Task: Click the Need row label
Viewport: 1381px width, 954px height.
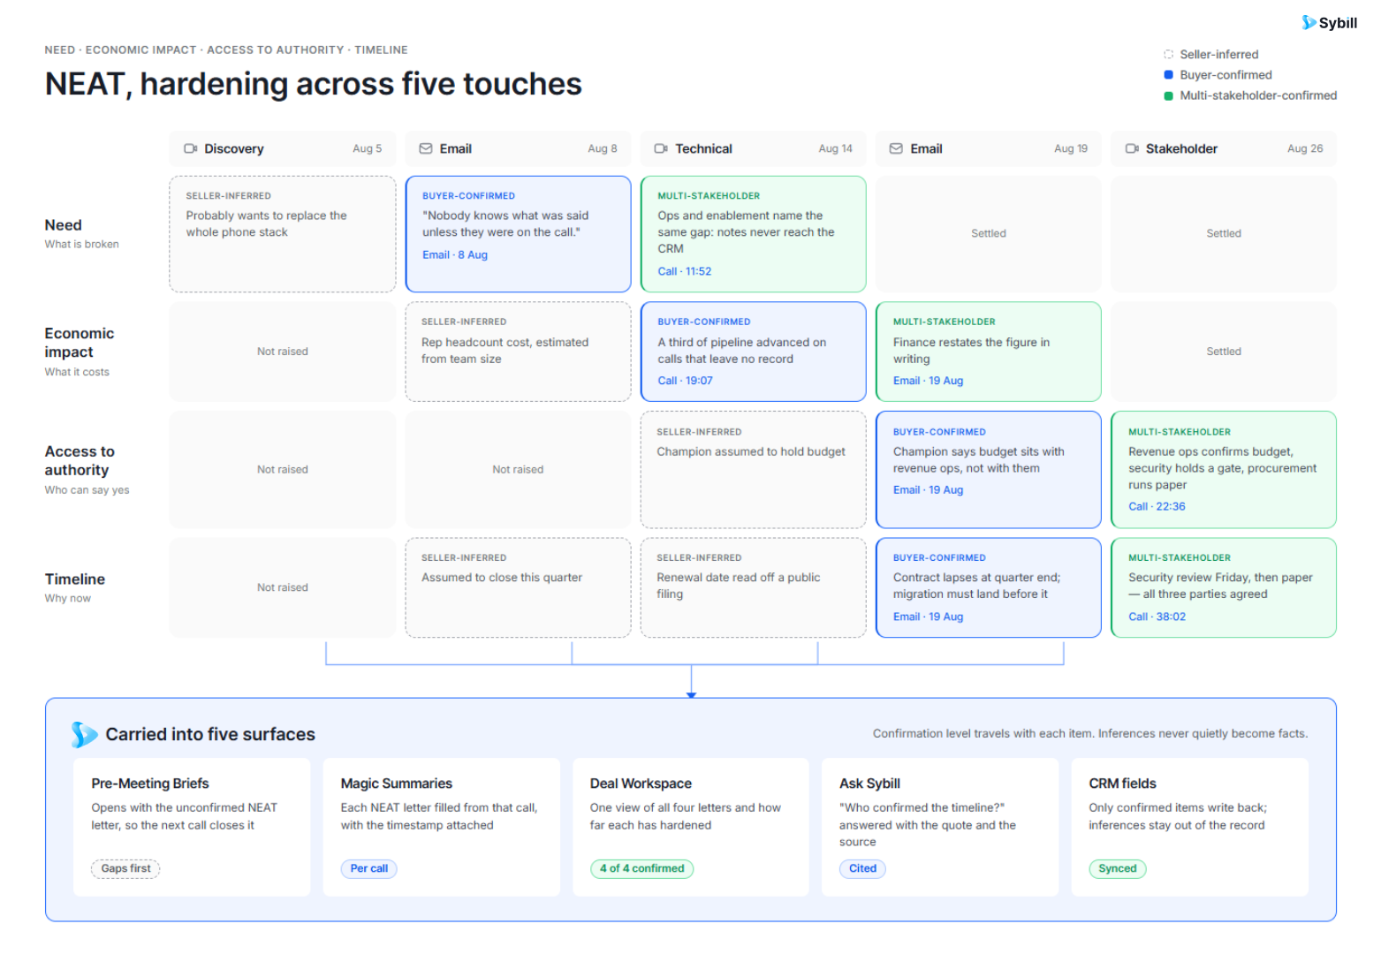Action: point(63,225)
